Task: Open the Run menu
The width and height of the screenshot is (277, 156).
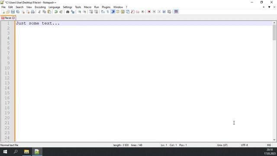Action: click(x=97, y=7)
